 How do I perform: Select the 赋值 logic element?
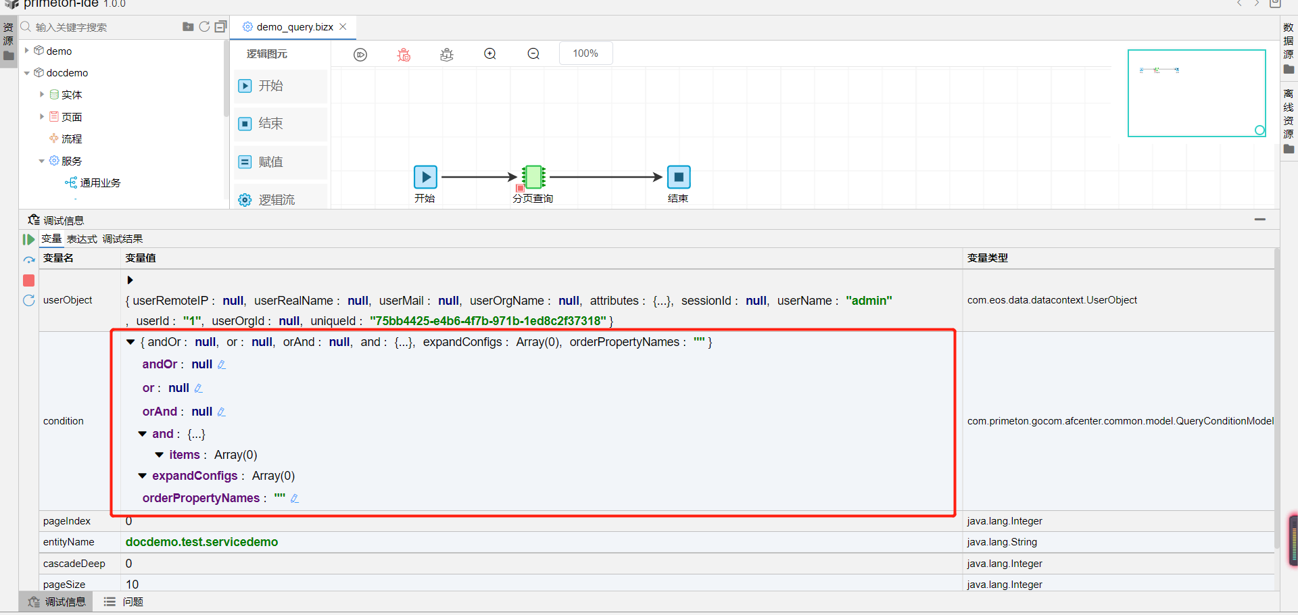pyautogui.click(x=281, y=162)
